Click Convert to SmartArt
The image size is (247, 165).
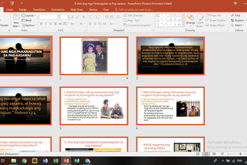138,25
